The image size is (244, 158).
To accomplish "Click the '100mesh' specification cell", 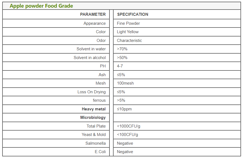I will pos(125,83).
